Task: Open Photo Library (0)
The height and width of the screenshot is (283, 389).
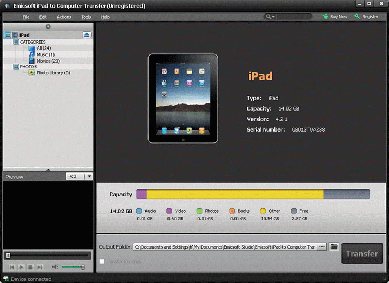Action: 53,73
